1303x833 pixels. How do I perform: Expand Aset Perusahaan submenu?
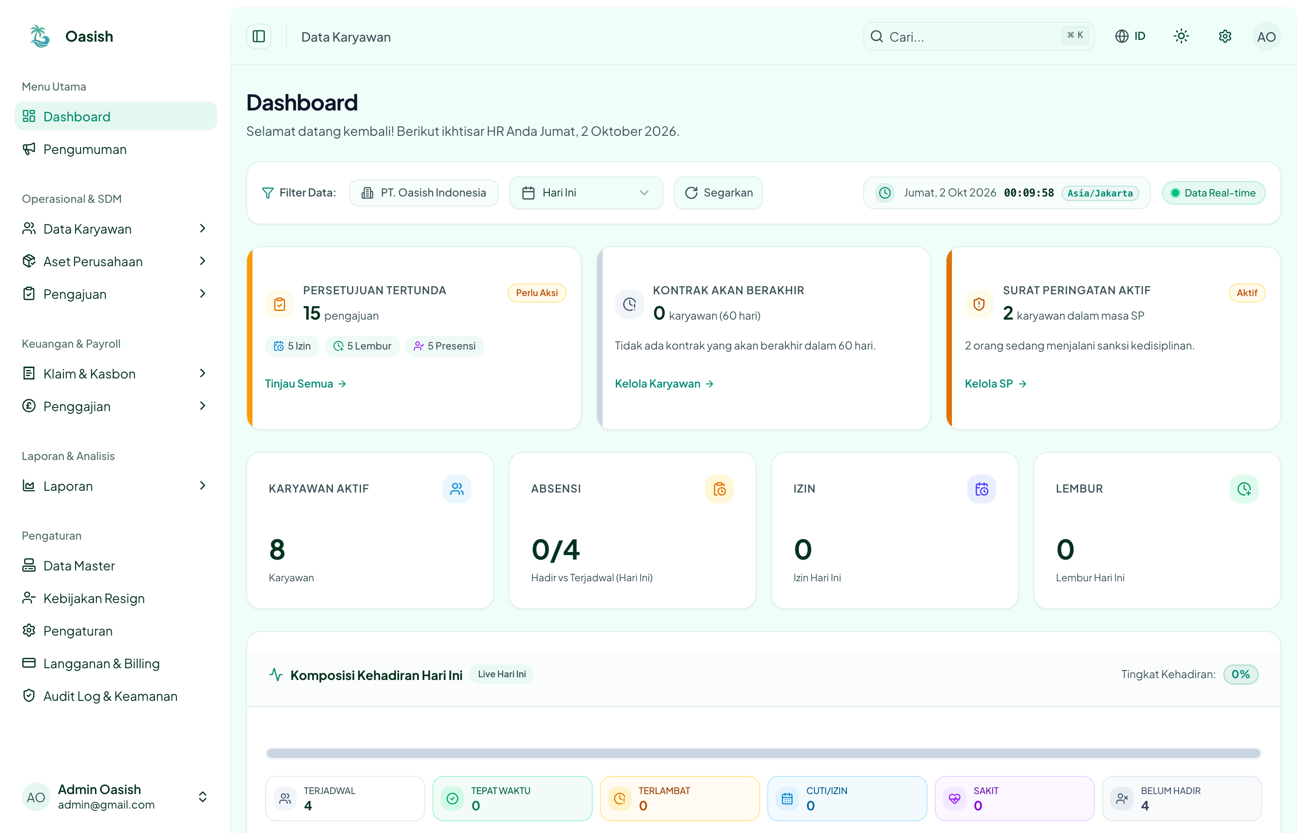click(x=116, y=261)
